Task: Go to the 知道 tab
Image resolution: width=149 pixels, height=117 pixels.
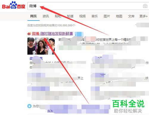Action: [x=70, y=16]
